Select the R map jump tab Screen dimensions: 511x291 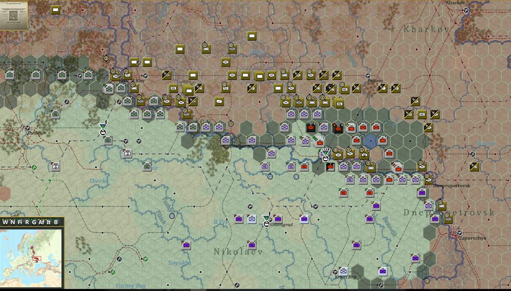click(27, 222)
